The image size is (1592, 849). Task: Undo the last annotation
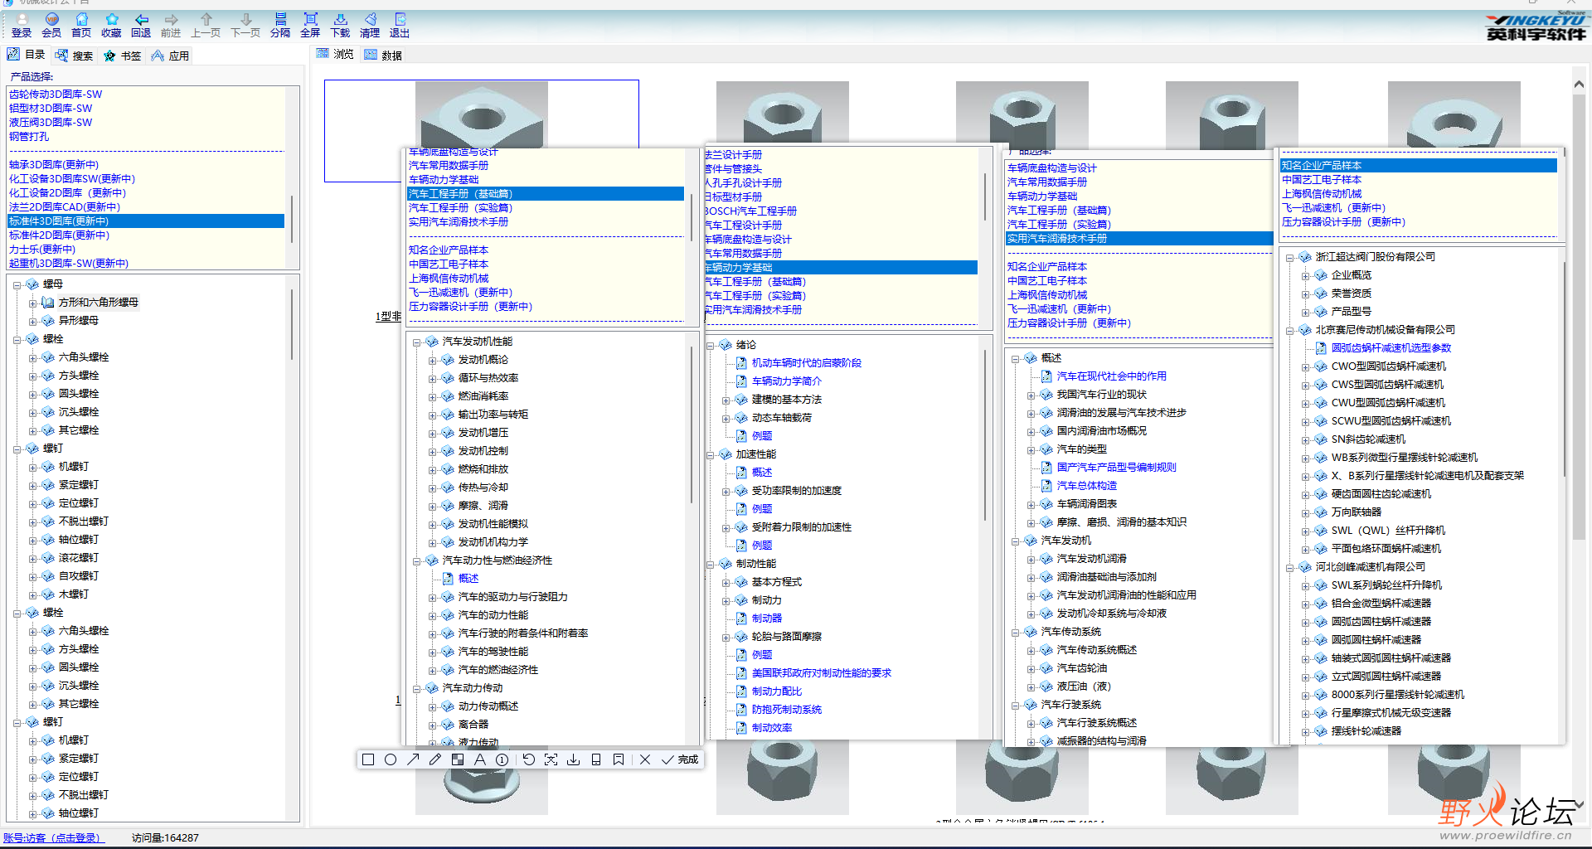(x=528, y=759)
